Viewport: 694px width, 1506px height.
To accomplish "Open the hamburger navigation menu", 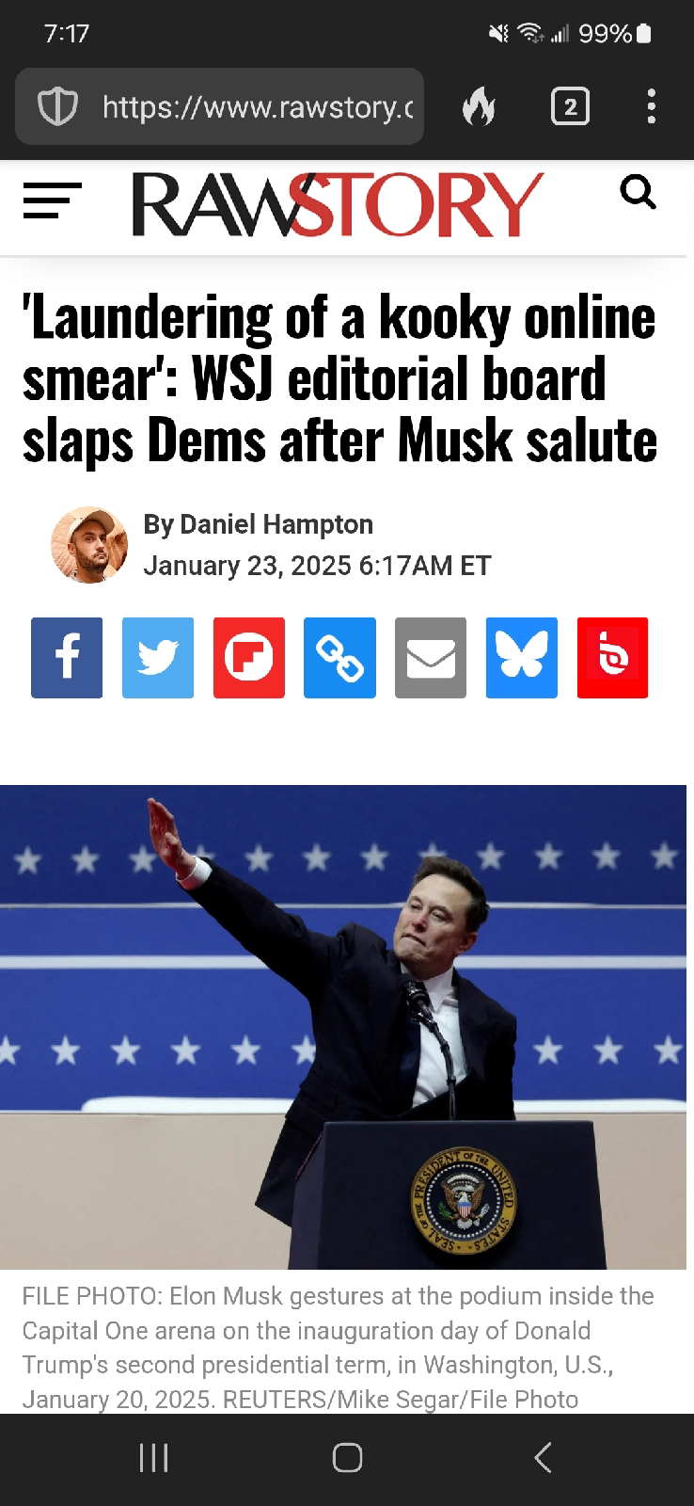I will tap(52, 200).
